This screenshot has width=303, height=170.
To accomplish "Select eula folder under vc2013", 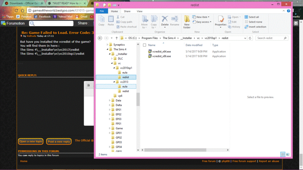I will click(125, 87).
